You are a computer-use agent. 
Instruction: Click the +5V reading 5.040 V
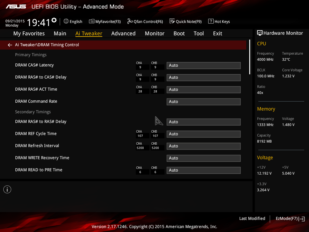point(288,173)
